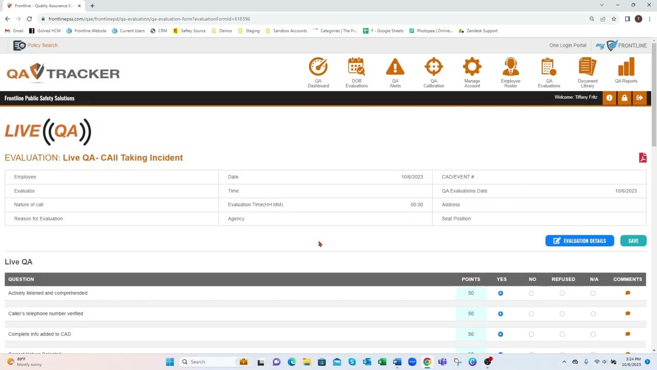Click the QA Tracker logo
657x370 pixels.
[x=63, y=73]
